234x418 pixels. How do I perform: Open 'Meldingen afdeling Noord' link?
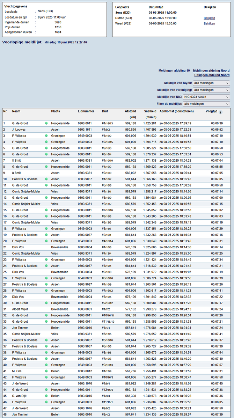tap(211, 71)
